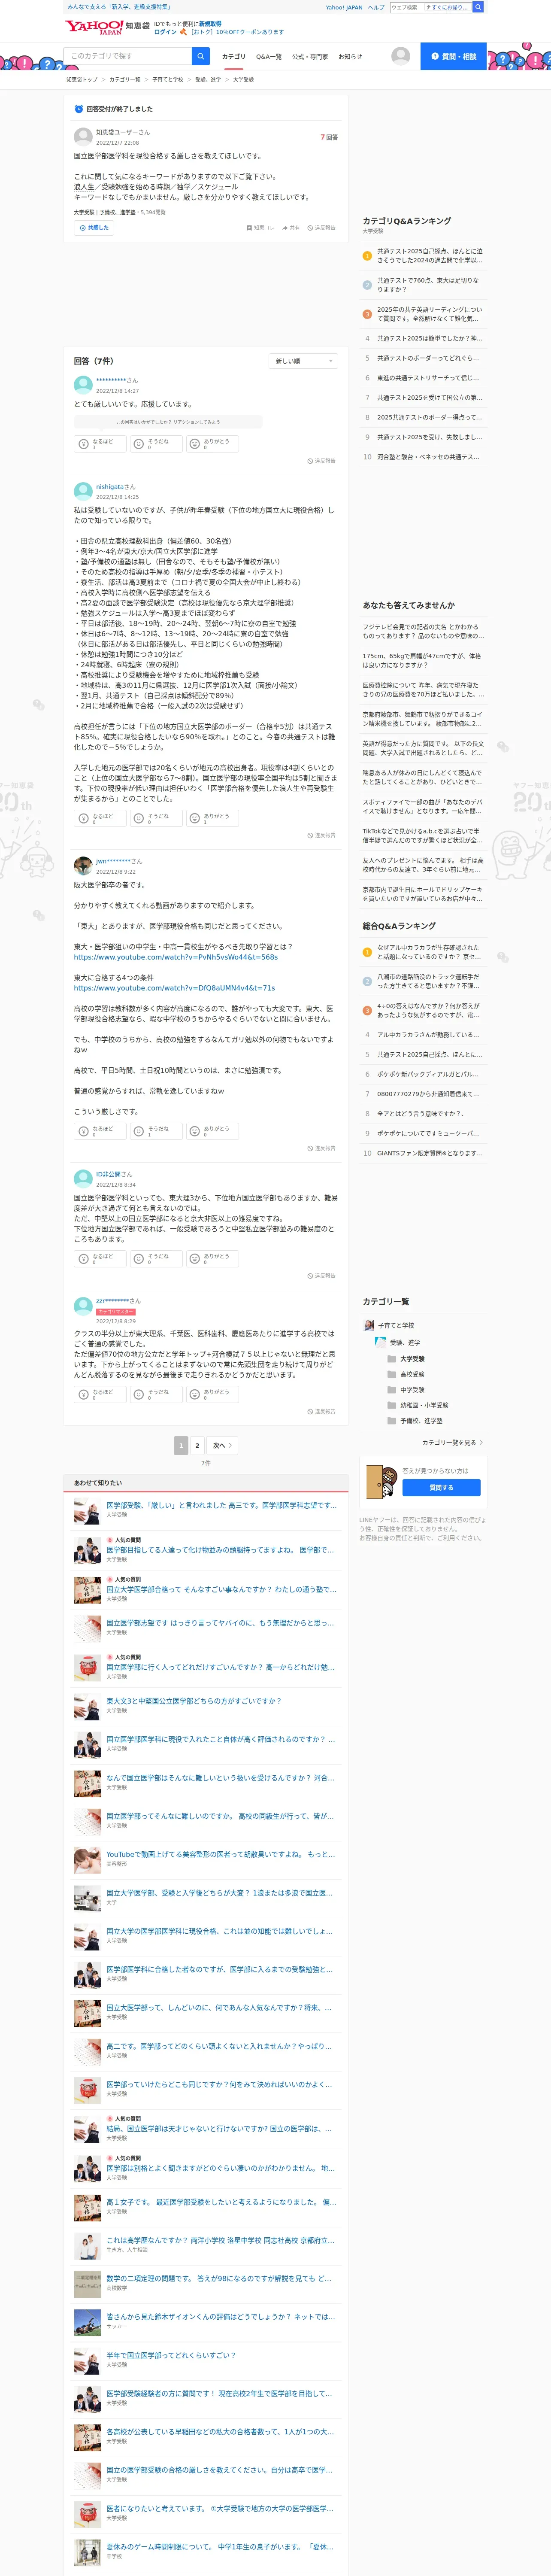The height and width of the screenshot is (2576, 551).
Task: Report jwn's answer via 違反報告
Action: [321, 1148]
